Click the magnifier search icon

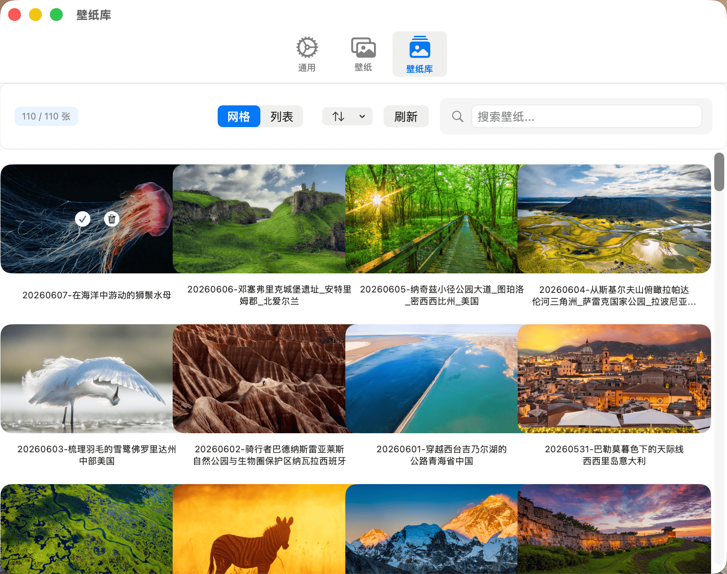tap(458, 116)
